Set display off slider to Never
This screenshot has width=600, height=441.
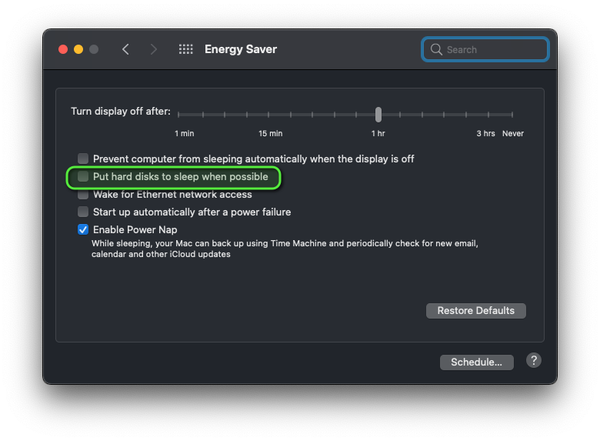click(512, 115)
